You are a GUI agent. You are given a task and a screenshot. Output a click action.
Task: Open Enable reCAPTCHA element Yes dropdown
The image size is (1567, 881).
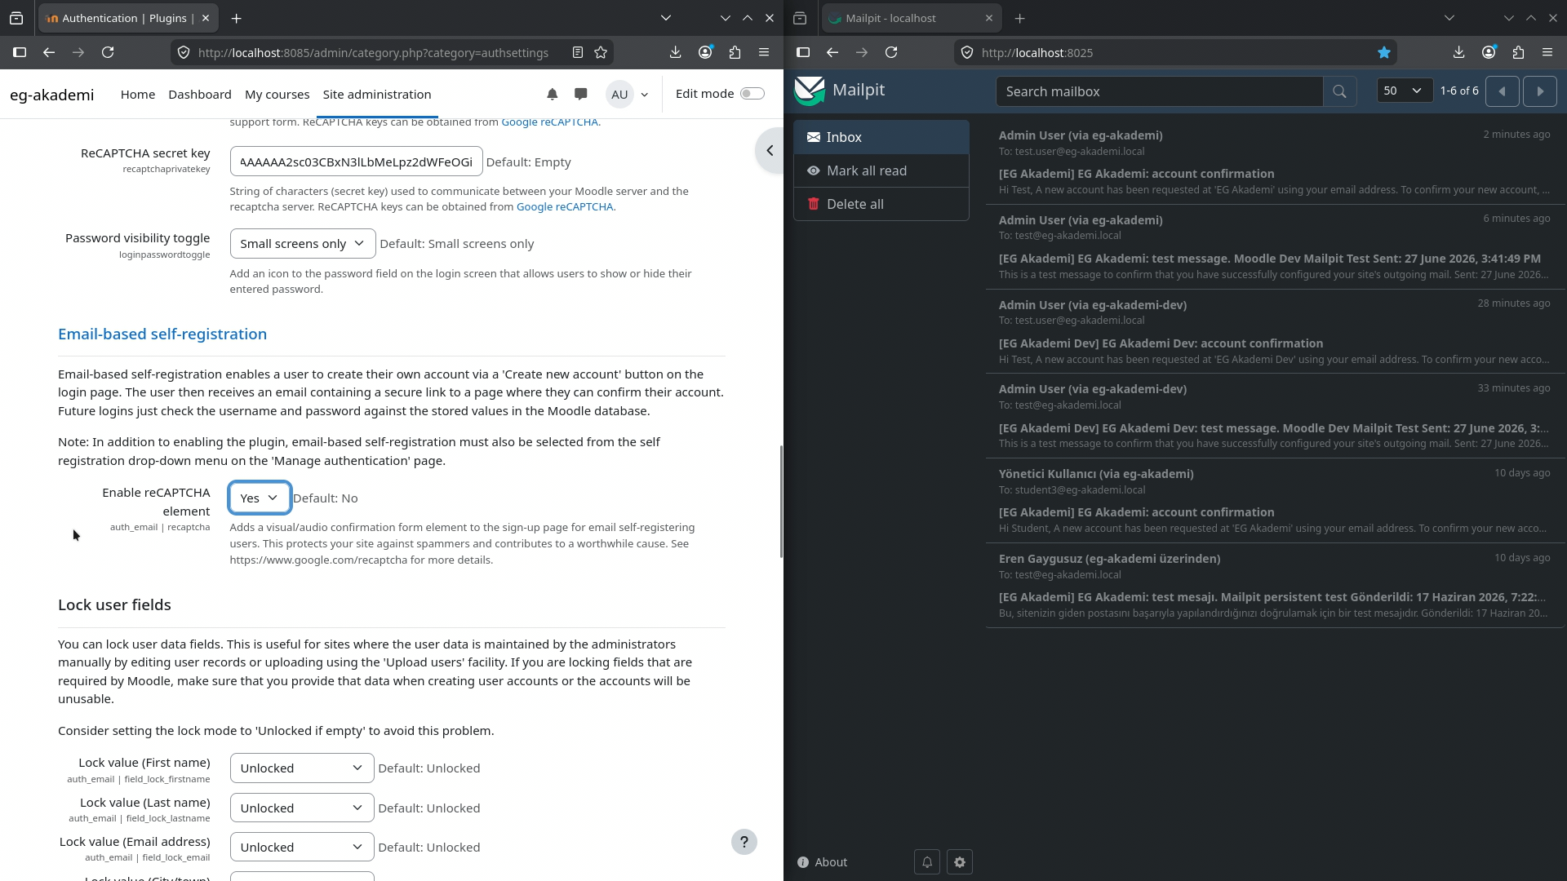click(260, 498)
